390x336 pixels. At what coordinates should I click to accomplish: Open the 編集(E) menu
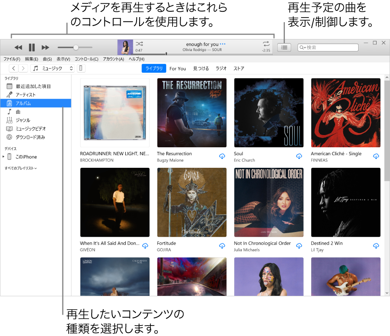click(x=31, y=59)
